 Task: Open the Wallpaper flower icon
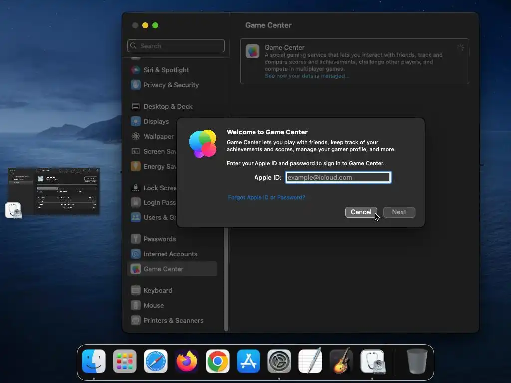tap(136, 137)
